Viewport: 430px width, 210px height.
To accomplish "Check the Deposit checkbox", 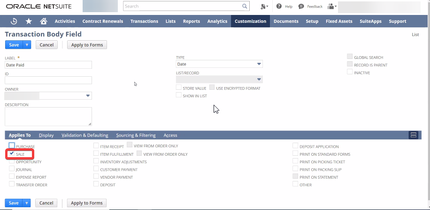I will tap(96, 184).
